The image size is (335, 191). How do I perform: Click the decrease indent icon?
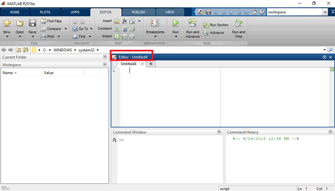(132, 36)
